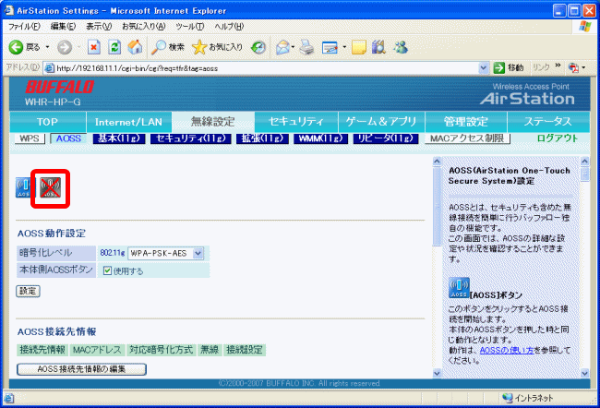Viewport: 600px width, 408px height.
Task: Open the Mail icon dropdown arrow
Action: coord(293,47)
